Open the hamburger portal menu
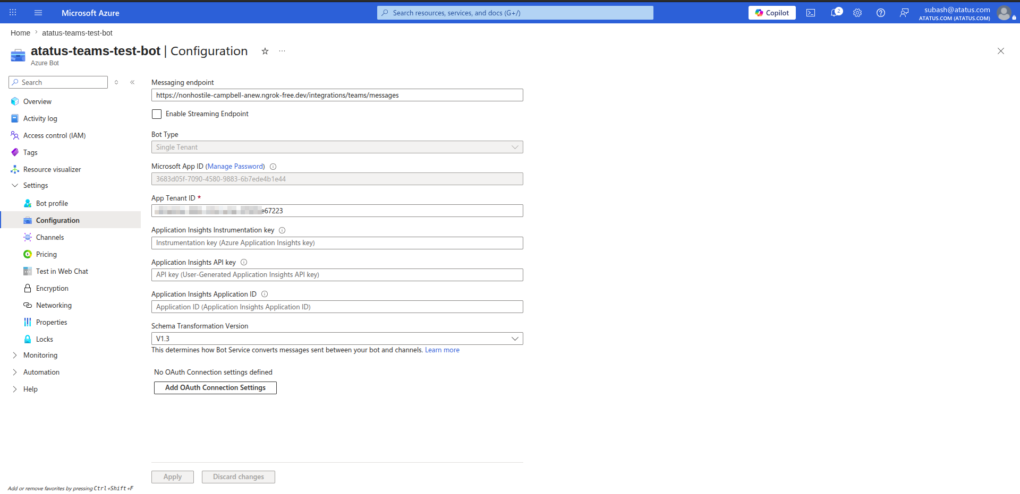 coord(38,13)
